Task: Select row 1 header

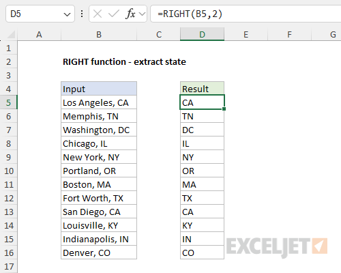Action: coord(9,48)
